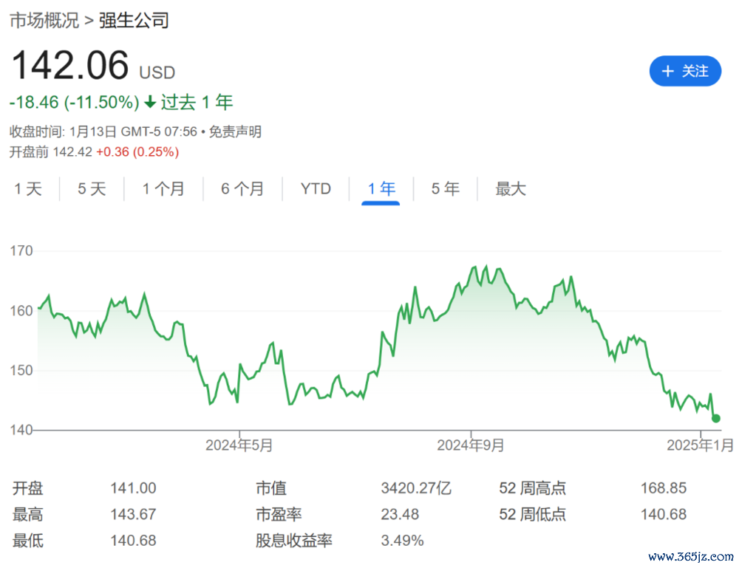Select the 1 个月 range tab
The width and height of the screenshot is (739, 568).
coord(163,189)
